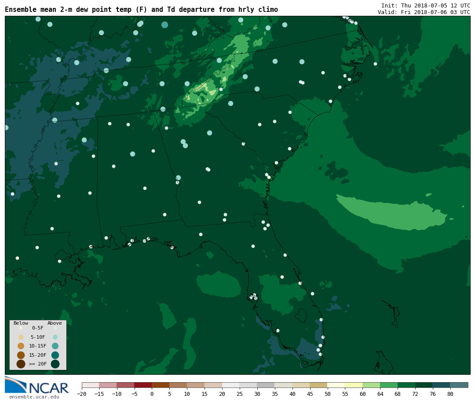Select the 35 to 40 colorbar swatch
475x402 pixels.
[284, 385]
